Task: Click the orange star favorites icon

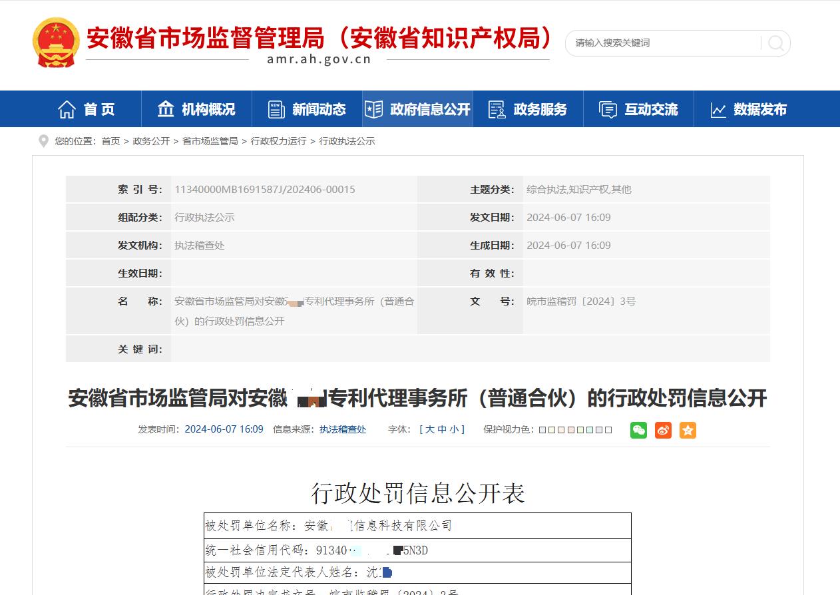Action: click(x=688, y=430)
